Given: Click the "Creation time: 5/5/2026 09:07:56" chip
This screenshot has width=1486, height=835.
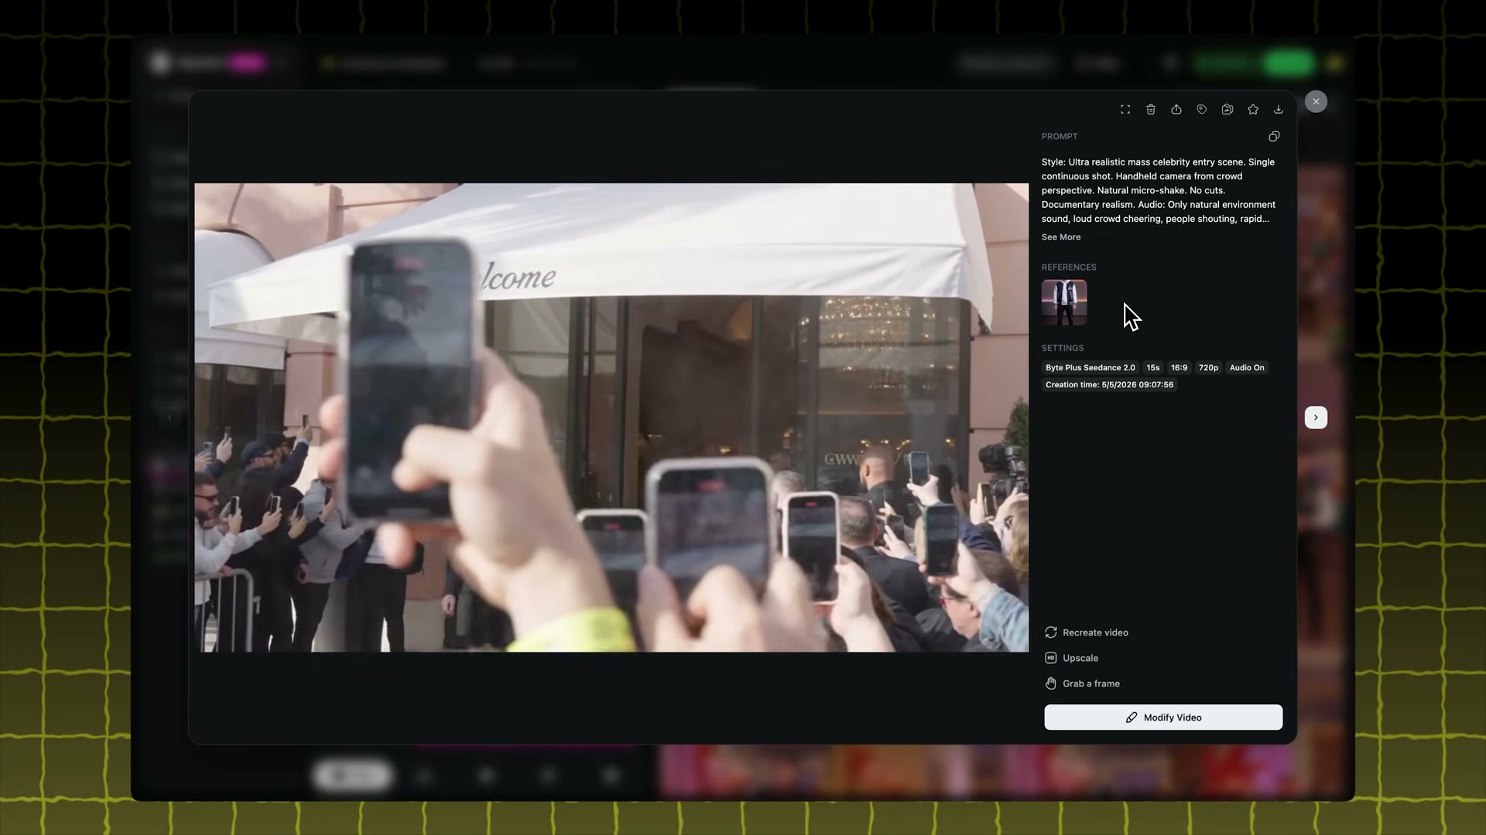Looking at the screenshot, I should (x=1110, y=385).
